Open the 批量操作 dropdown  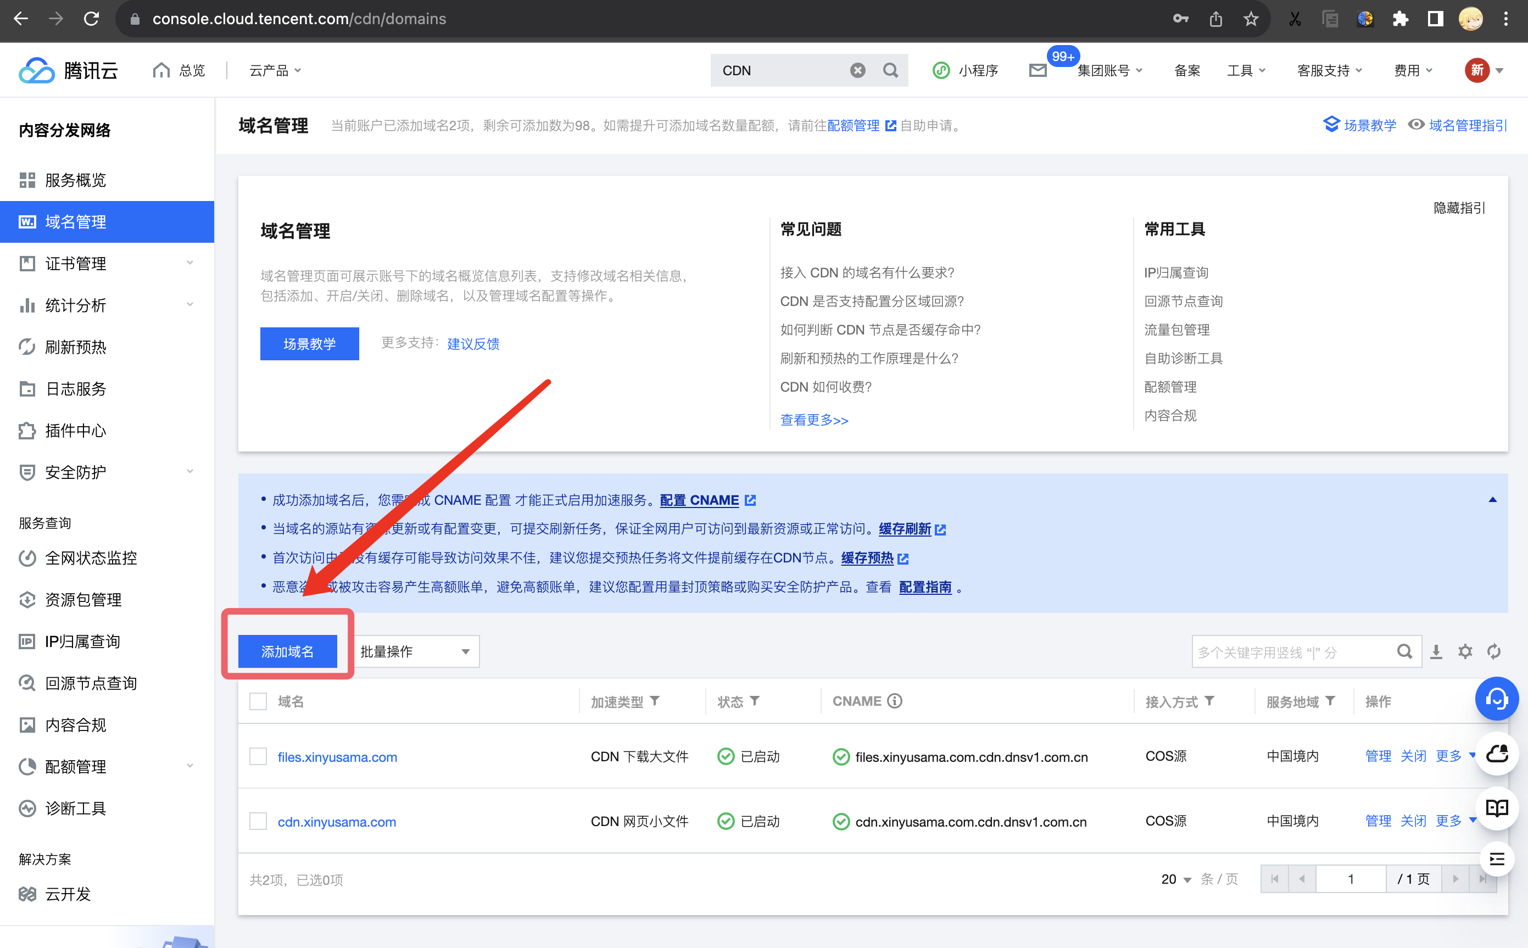click(416, 651)
